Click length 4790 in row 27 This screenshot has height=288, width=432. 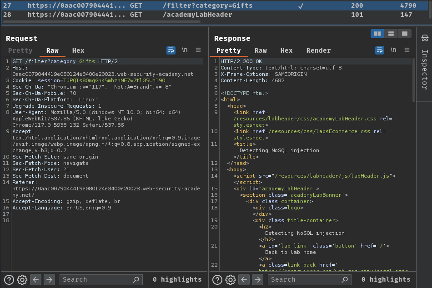coord(408,5)
